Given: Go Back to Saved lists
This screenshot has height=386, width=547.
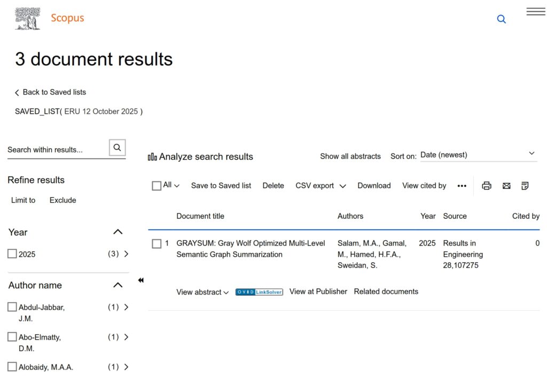Looking at the screenshot, I should (x=51, y=92).
